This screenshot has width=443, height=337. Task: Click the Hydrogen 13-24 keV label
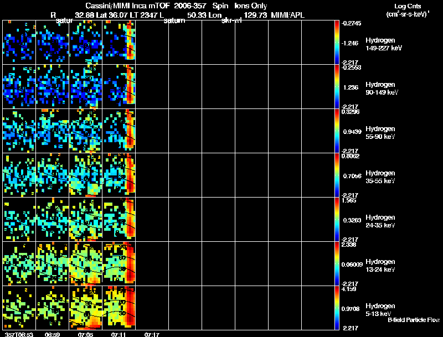click(x=380, y=266)
